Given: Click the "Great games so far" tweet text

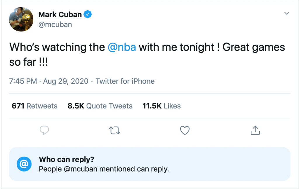Looking at the screenshot, I should (x=253, y=47).
